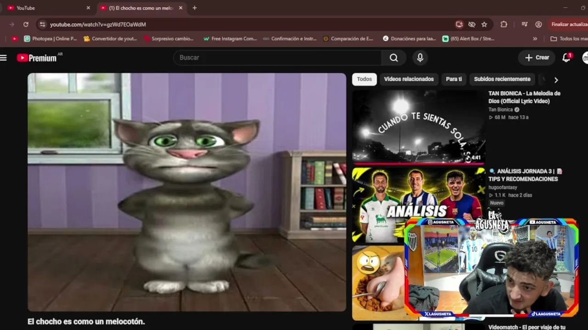Viewport: 588px width, 330px height.
Task: Close the 'El chocho es como un melocotón' tab
Action: [181, 8]
